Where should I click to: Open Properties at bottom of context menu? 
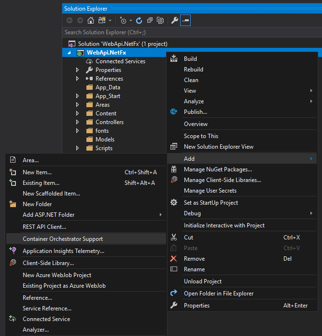(x=242, y=306)
